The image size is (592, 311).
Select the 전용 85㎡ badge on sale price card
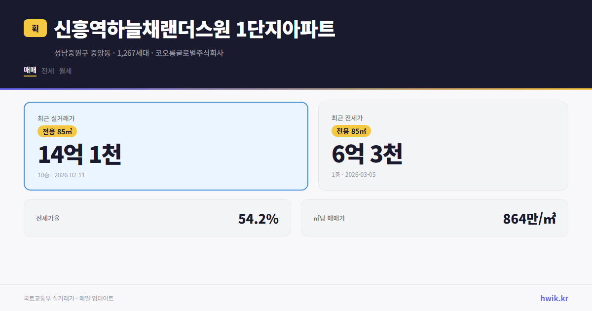[56, 131]
